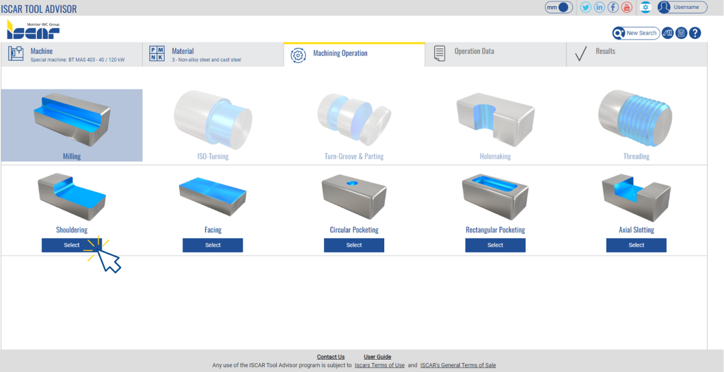Click the Axial Slotting workpiece image
The width and height of the screenshot is (724, 372).
(636, 198)
